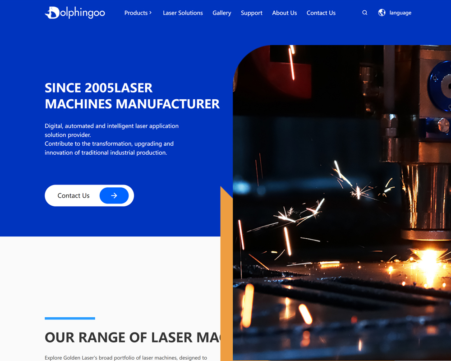Image resolution: width=451 pixels, height=361 pixels.
Task: Click the white Contact Us hero button label
Action: [74, 195]
